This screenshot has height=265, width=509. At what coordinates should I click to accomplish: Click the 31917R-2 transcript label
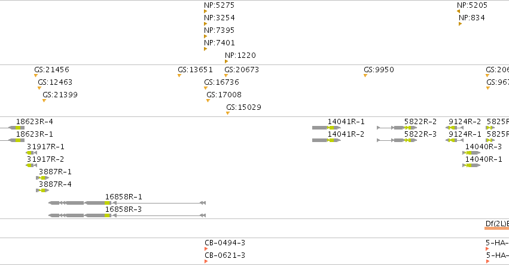(45, 159)
